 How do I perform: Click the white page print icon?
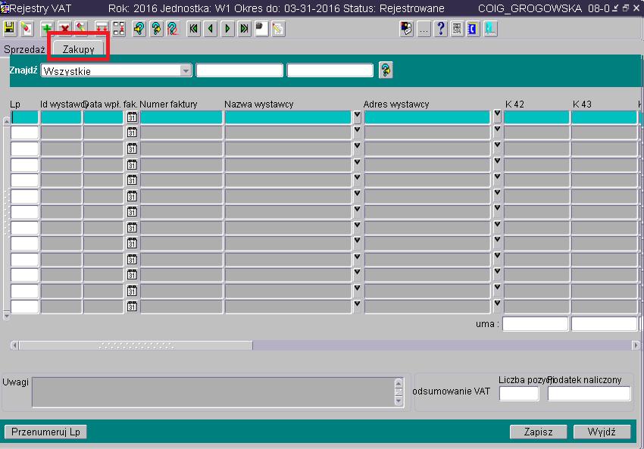[x=261, y=28]
